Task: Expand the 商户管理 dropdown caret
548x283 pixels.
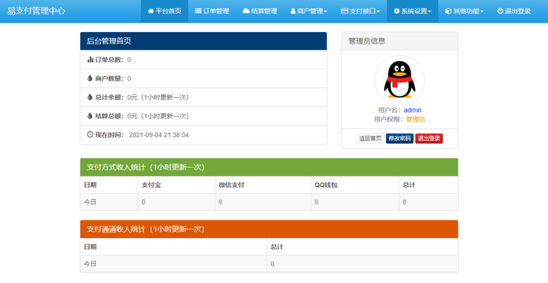Action: (x=325, y=12)
